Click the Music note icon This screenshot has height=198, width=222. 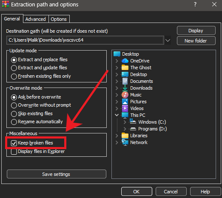[x=125, y=95]
